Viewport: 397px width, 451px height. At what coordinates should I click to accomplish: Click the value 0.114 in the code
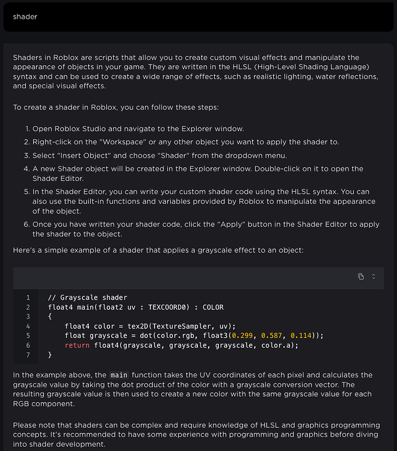pyautogui.click(x=303, y=336)
